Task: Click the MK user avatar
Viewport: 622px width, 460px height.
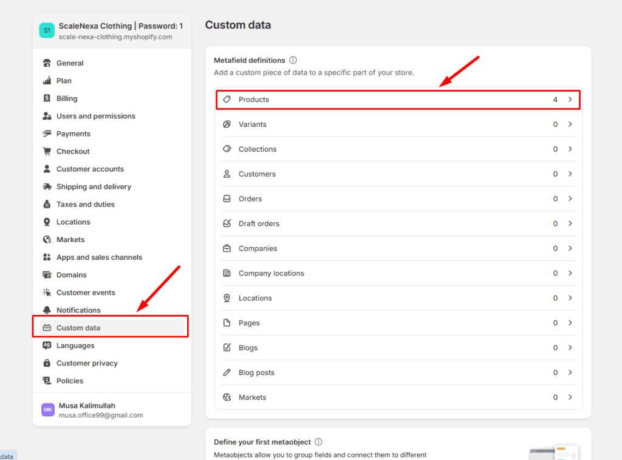Action: coord(48,410)
